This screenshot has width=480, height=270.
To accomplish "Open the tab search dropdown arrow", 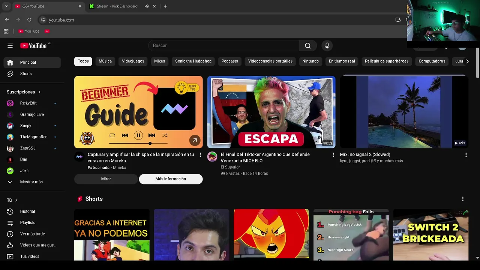I will coord(6,6).
